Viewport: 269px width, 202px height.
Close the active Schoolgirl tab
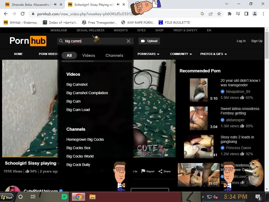124,5
